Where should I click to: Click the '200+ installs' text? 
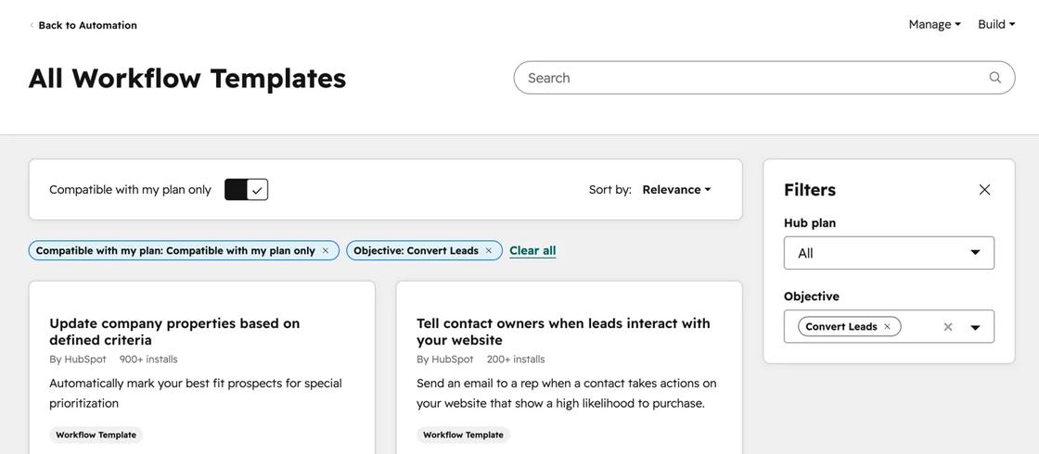pyautogui.click(x=516, y=359)
